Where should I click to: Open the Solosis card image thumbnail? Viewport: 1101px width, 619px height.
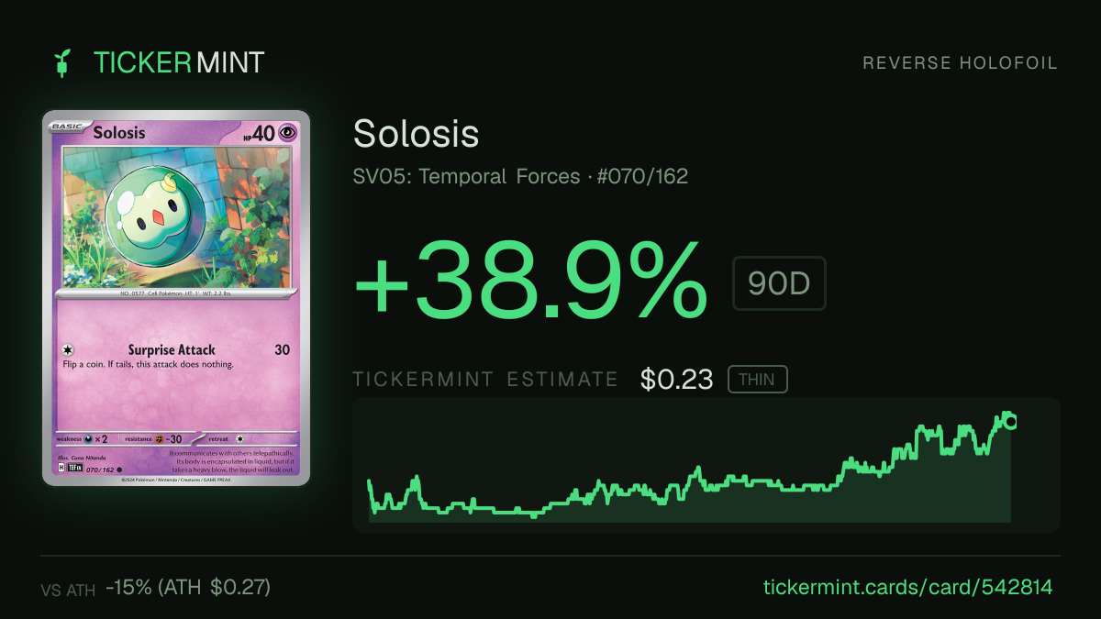(x=176, y=298)
